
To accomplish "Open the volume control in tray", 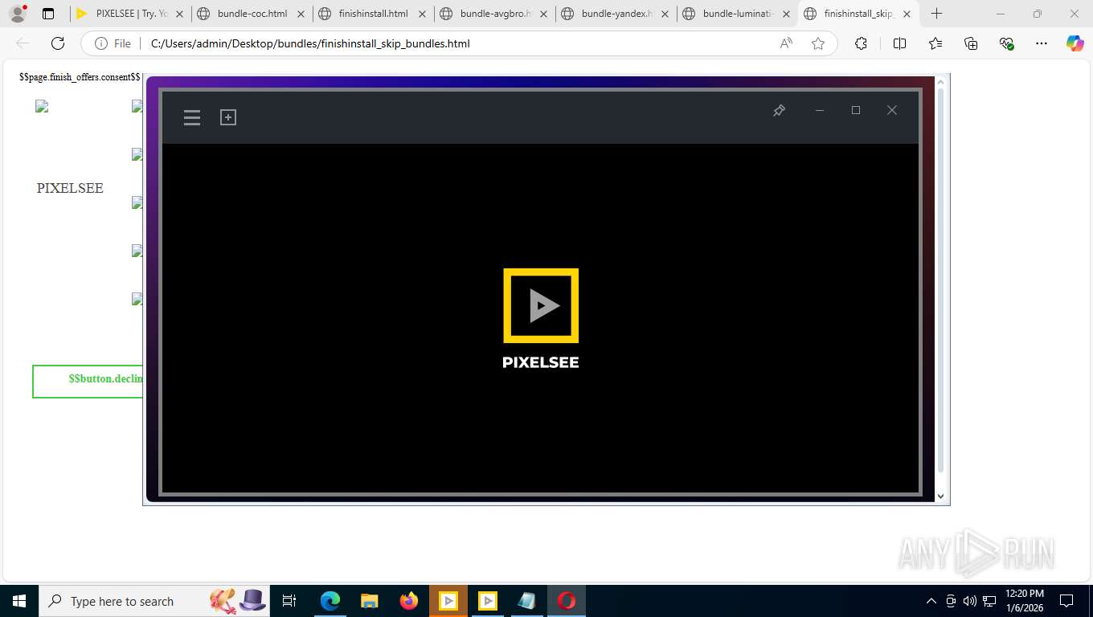I will click(970, 601).
